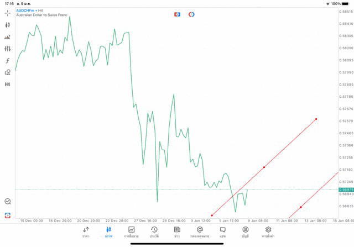Open chart settings sliders icon
The height and width of the screenshot is (247, 354).
tap(8, 49)
